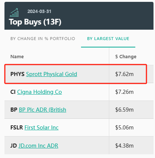This screenshot has width=155, height=158.
Task: Click the $ Change column header
Action: pos(126,57)
